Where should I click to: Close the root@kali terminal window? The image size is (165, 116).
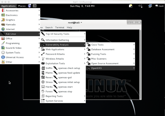[139, 22]
